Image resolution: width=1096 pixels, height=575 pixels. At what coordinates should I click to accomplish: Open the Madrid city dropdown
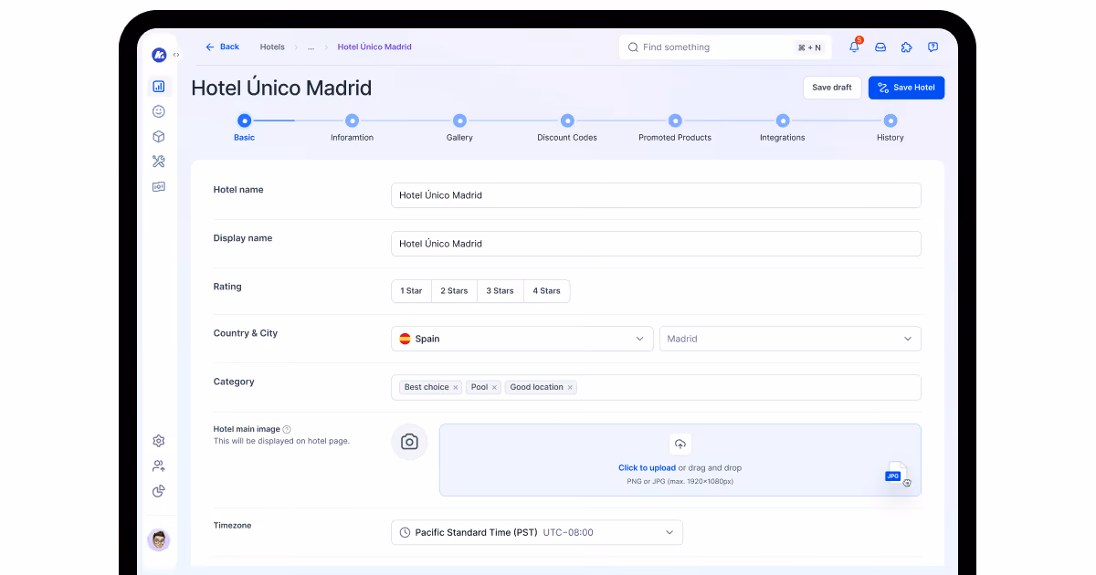pyautogui.click(x=790, y=339)
